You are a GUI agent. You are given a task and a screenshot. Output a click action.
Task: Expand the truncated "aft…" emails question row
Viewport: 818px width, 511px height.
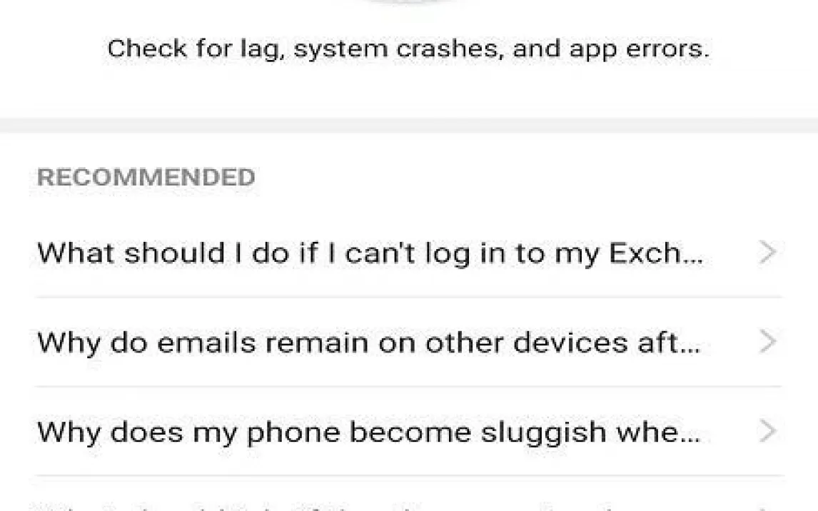pyautogui.click(x=409, y=343)
